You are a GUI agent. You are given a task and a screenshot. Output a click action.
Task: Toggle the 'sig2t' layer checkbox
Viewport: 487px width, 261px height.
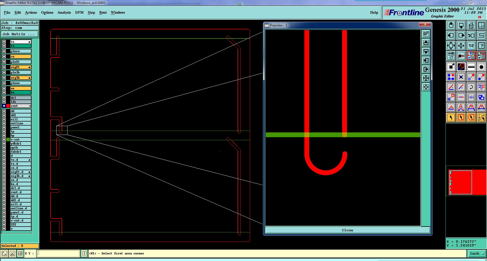pos(4,67)
